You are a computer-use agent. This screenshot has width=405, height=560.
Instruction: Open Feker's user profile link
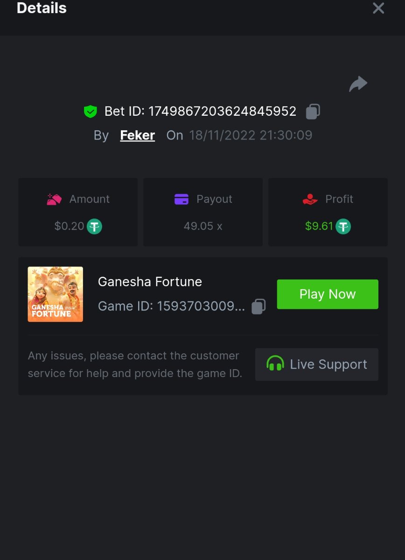point(137,135)
